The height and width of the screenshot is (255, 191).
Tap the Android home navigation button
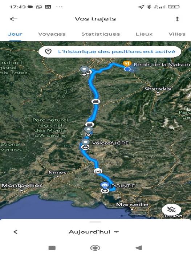point(95,248)
